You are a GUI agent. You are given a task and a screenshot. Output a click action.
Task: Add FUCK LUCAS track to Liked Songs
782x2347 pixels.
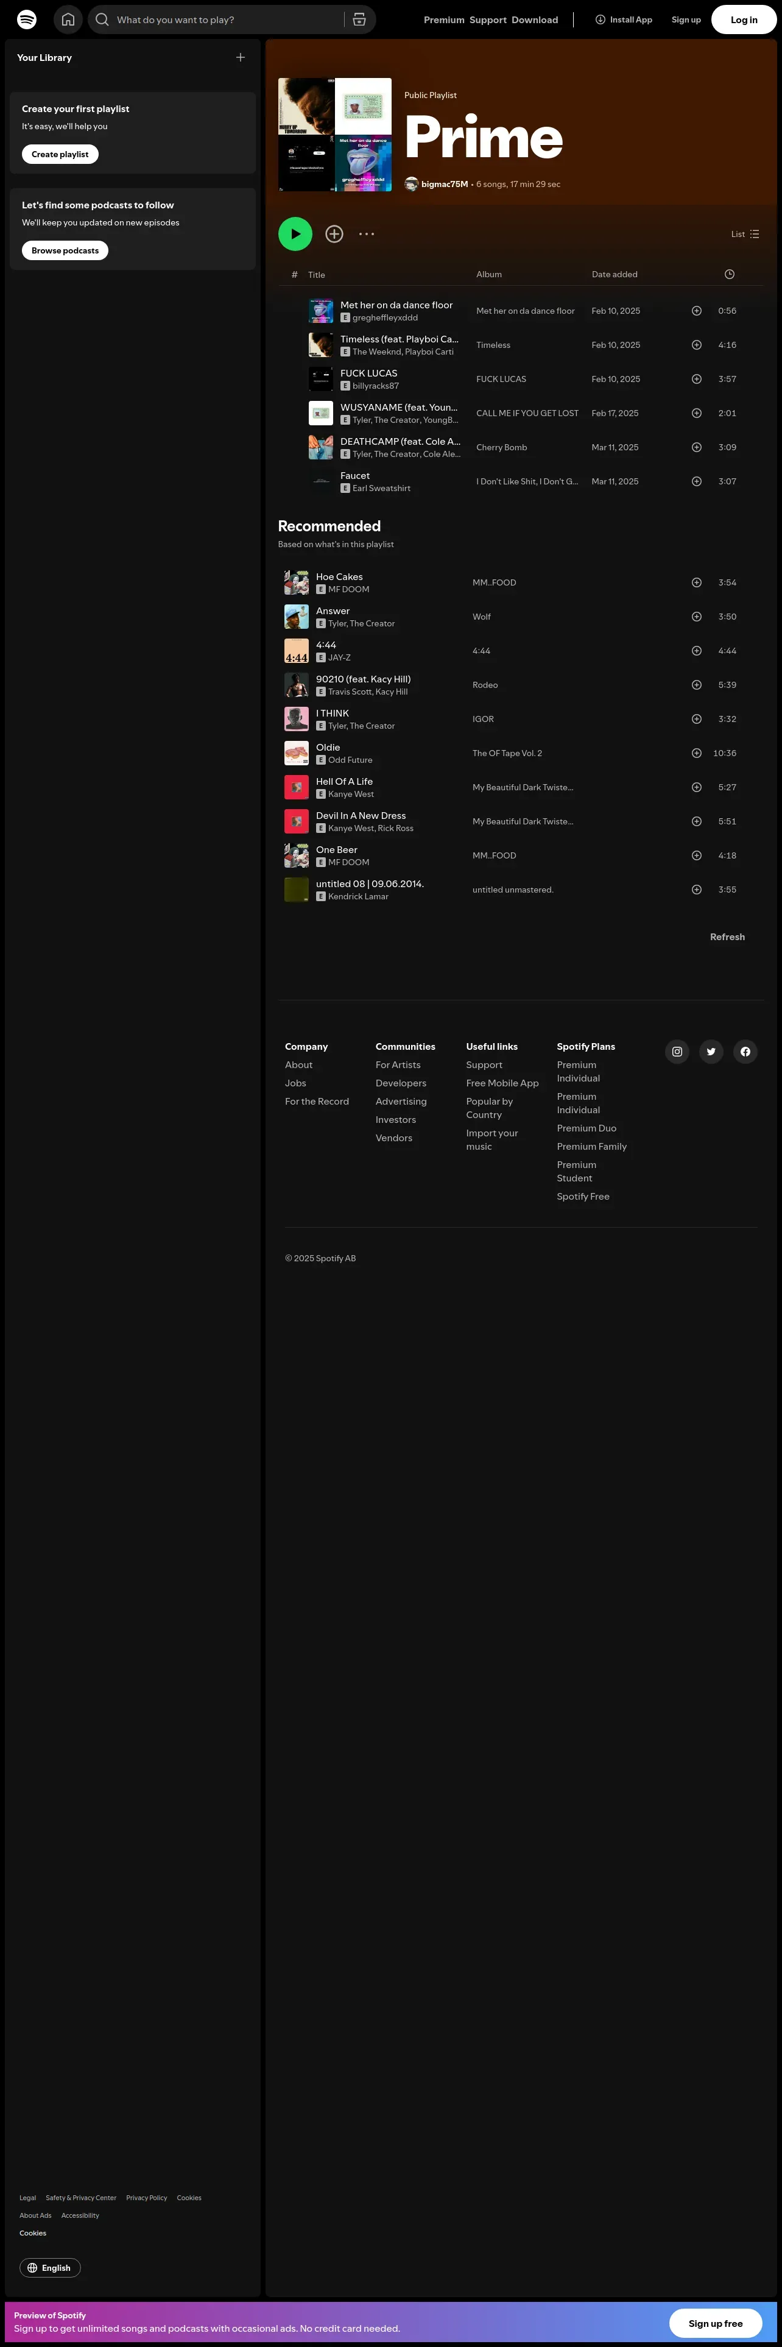click(x=696, y=379)
